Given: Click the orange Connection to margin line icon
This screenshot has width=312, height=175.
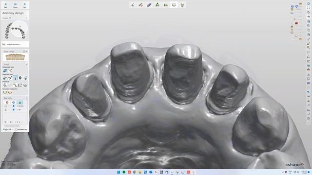Looking at the screenshot, I should (x=10, y=92).
